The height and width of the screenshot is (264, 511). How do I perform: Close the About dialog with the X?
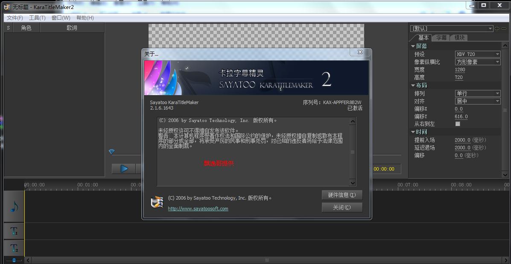360,52
